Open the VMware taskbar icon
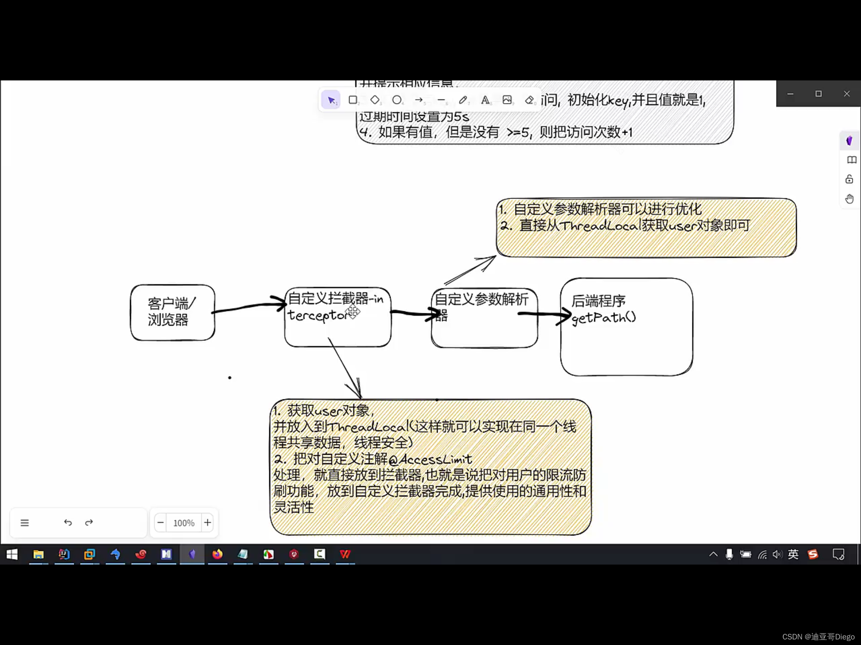Viewport: 861px width, 645px height. coord(89,554)
